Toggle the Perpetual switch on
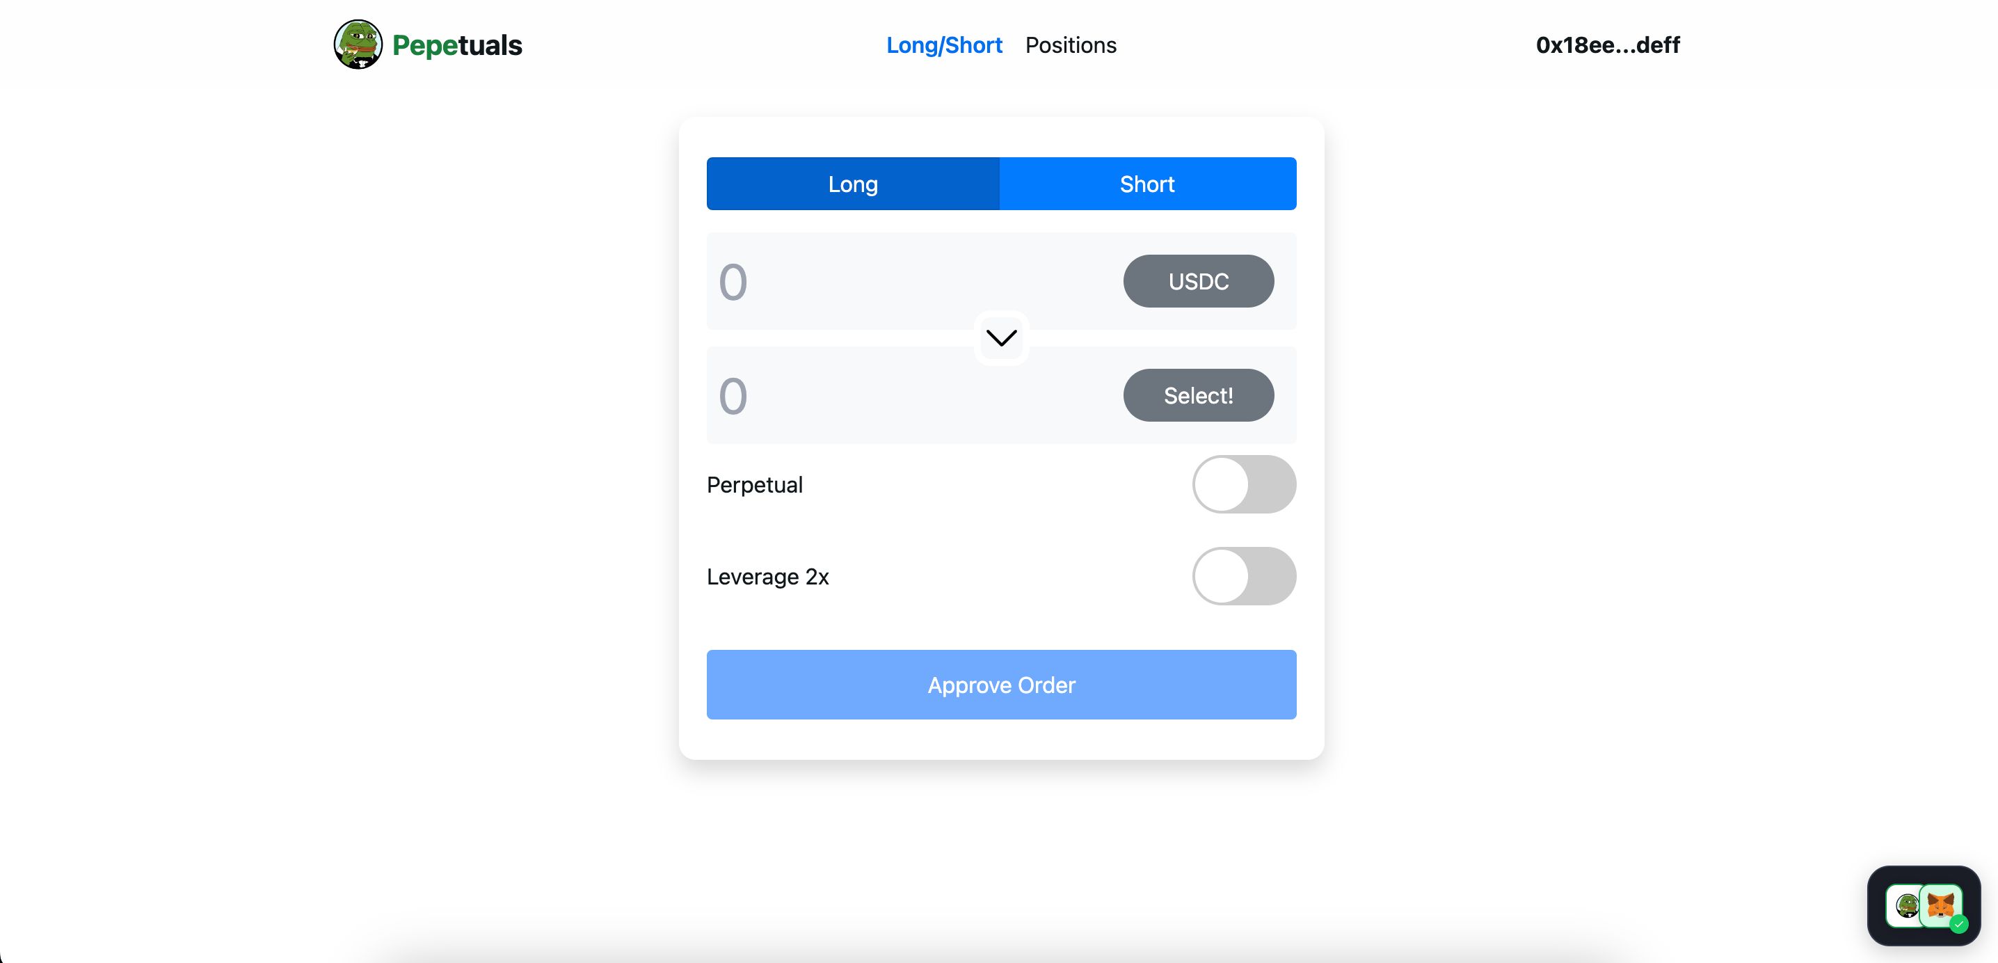 click(1245, 484)
